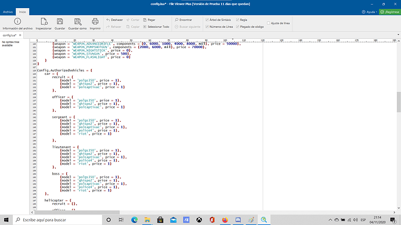Enable Ajuste de línea checkbox

(268, 23)
